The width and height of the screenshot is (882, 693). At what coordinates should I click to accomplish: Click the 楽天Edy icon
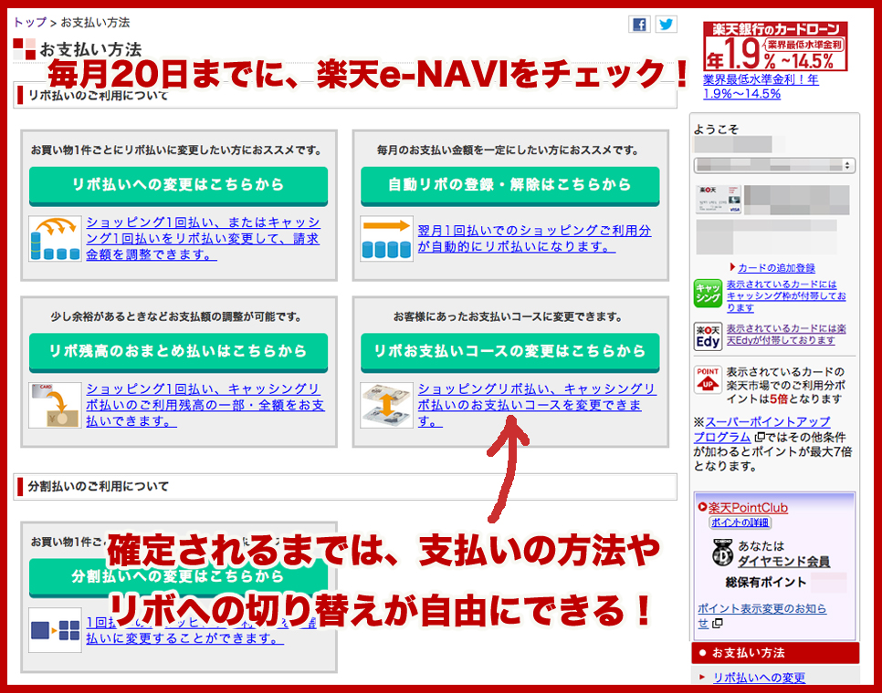pos(708,336)
